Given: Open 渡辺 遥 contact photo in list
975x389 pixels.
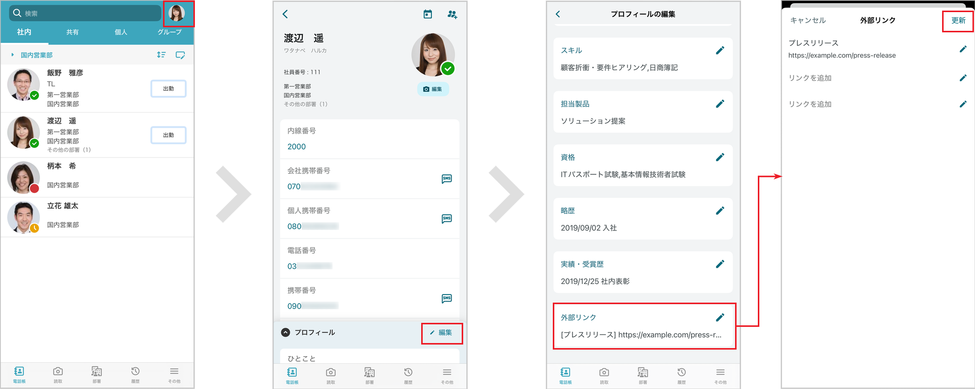Looking at the screenshot, I should click(x=23, y=132).
